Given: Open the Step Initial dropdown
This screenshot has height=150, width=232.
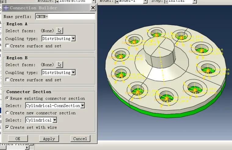Looking at the screenshot, I should (x=195, y=1).
